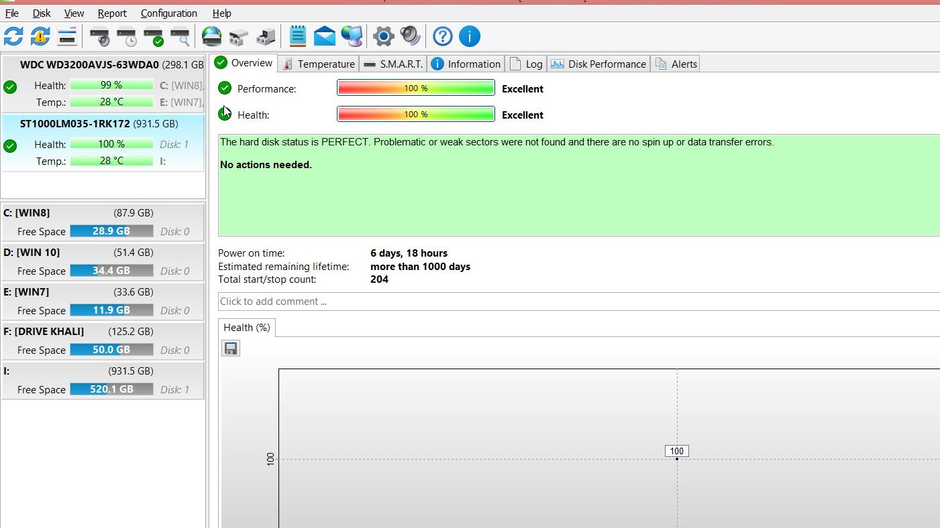Open the report notepad icon
Viewport: 940px width, 528px height.
298,36
